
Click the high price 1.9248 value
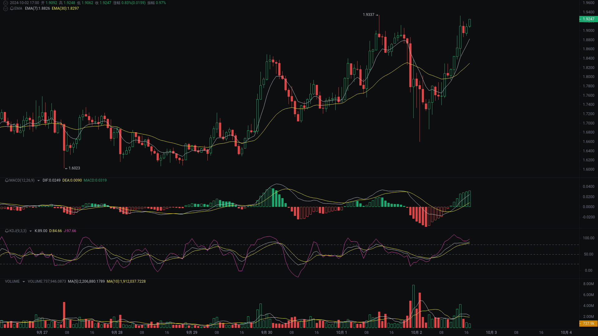click(69, 3)
